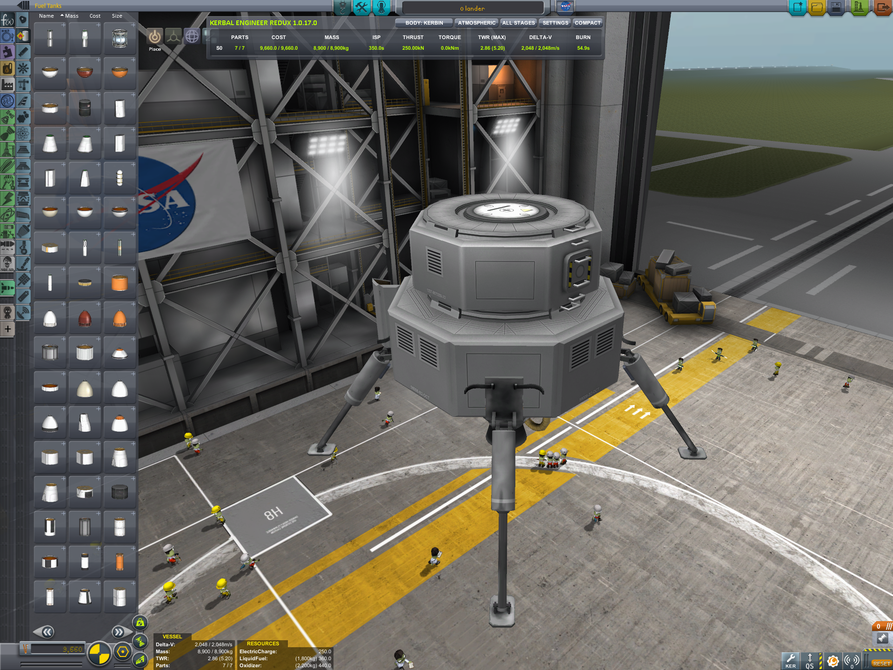Screen dimensions: 893x670
Task: Select the Pods subcategory icon
Action: pos(23,20)
